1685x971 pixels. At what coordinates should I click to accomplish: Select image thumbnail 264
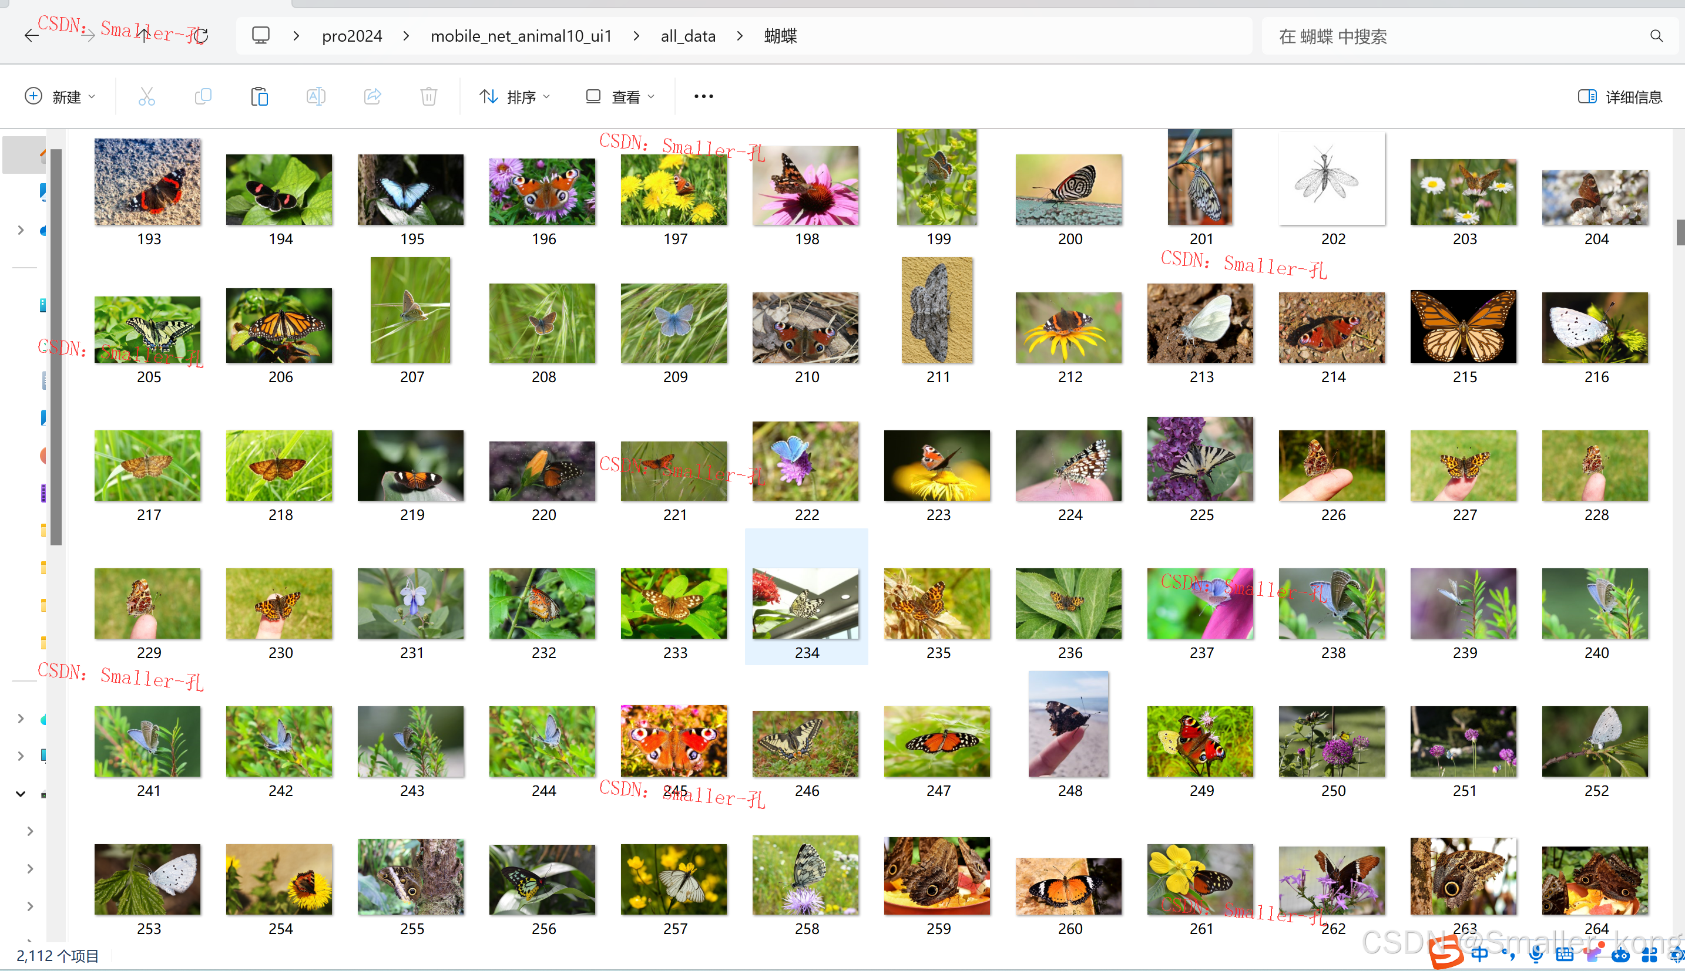[x=1595, y=881]
